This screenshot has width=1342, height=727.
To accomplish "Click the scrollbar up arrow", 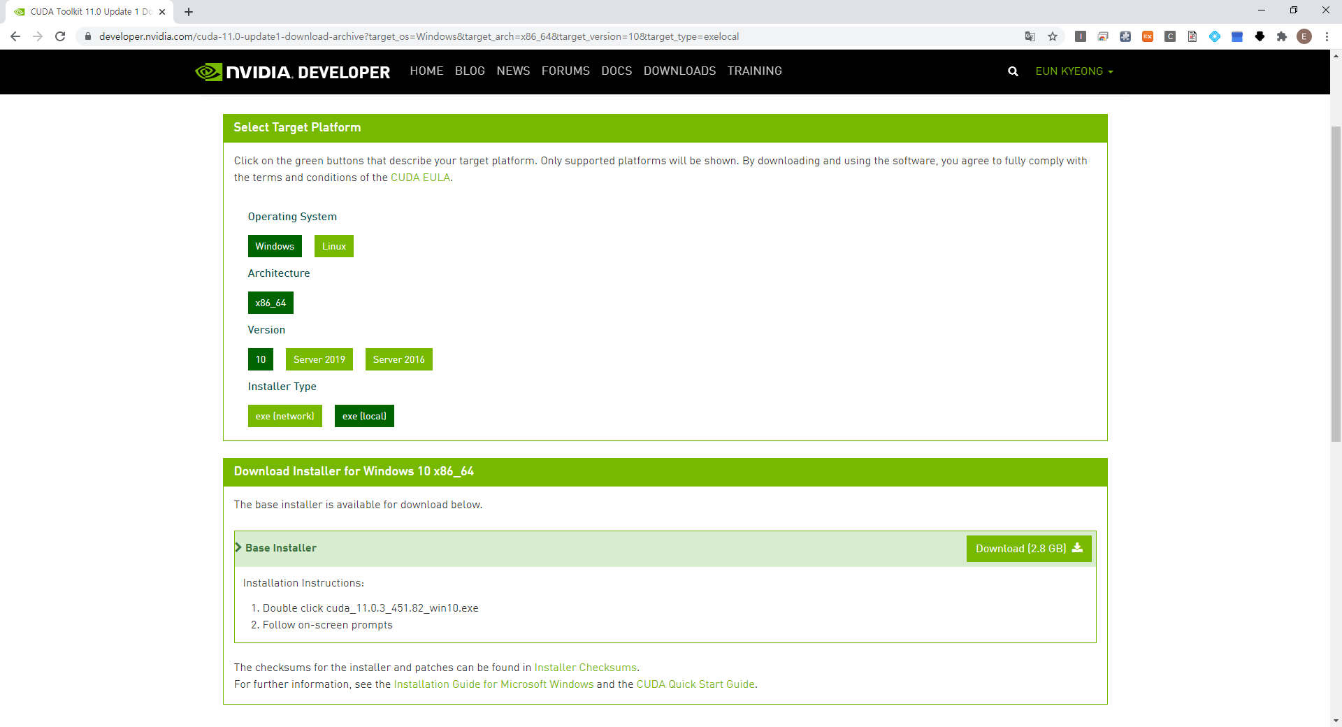I will pyautogui.click(x=1336, y=56).
